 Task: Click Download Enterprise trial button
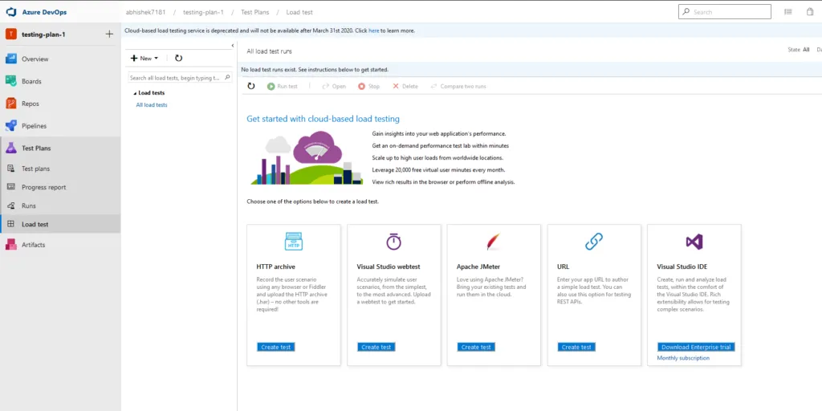pyautogui.click(x=696, y=347)
